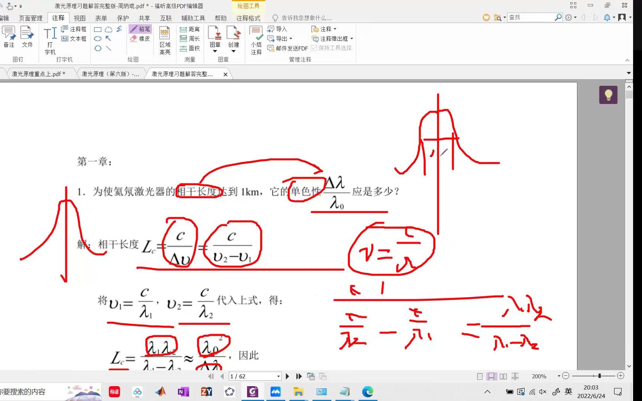Select the 面积 area measure tool
This screenshot has width=642, height=401.
pyautogui.click(x=190, y=48)
